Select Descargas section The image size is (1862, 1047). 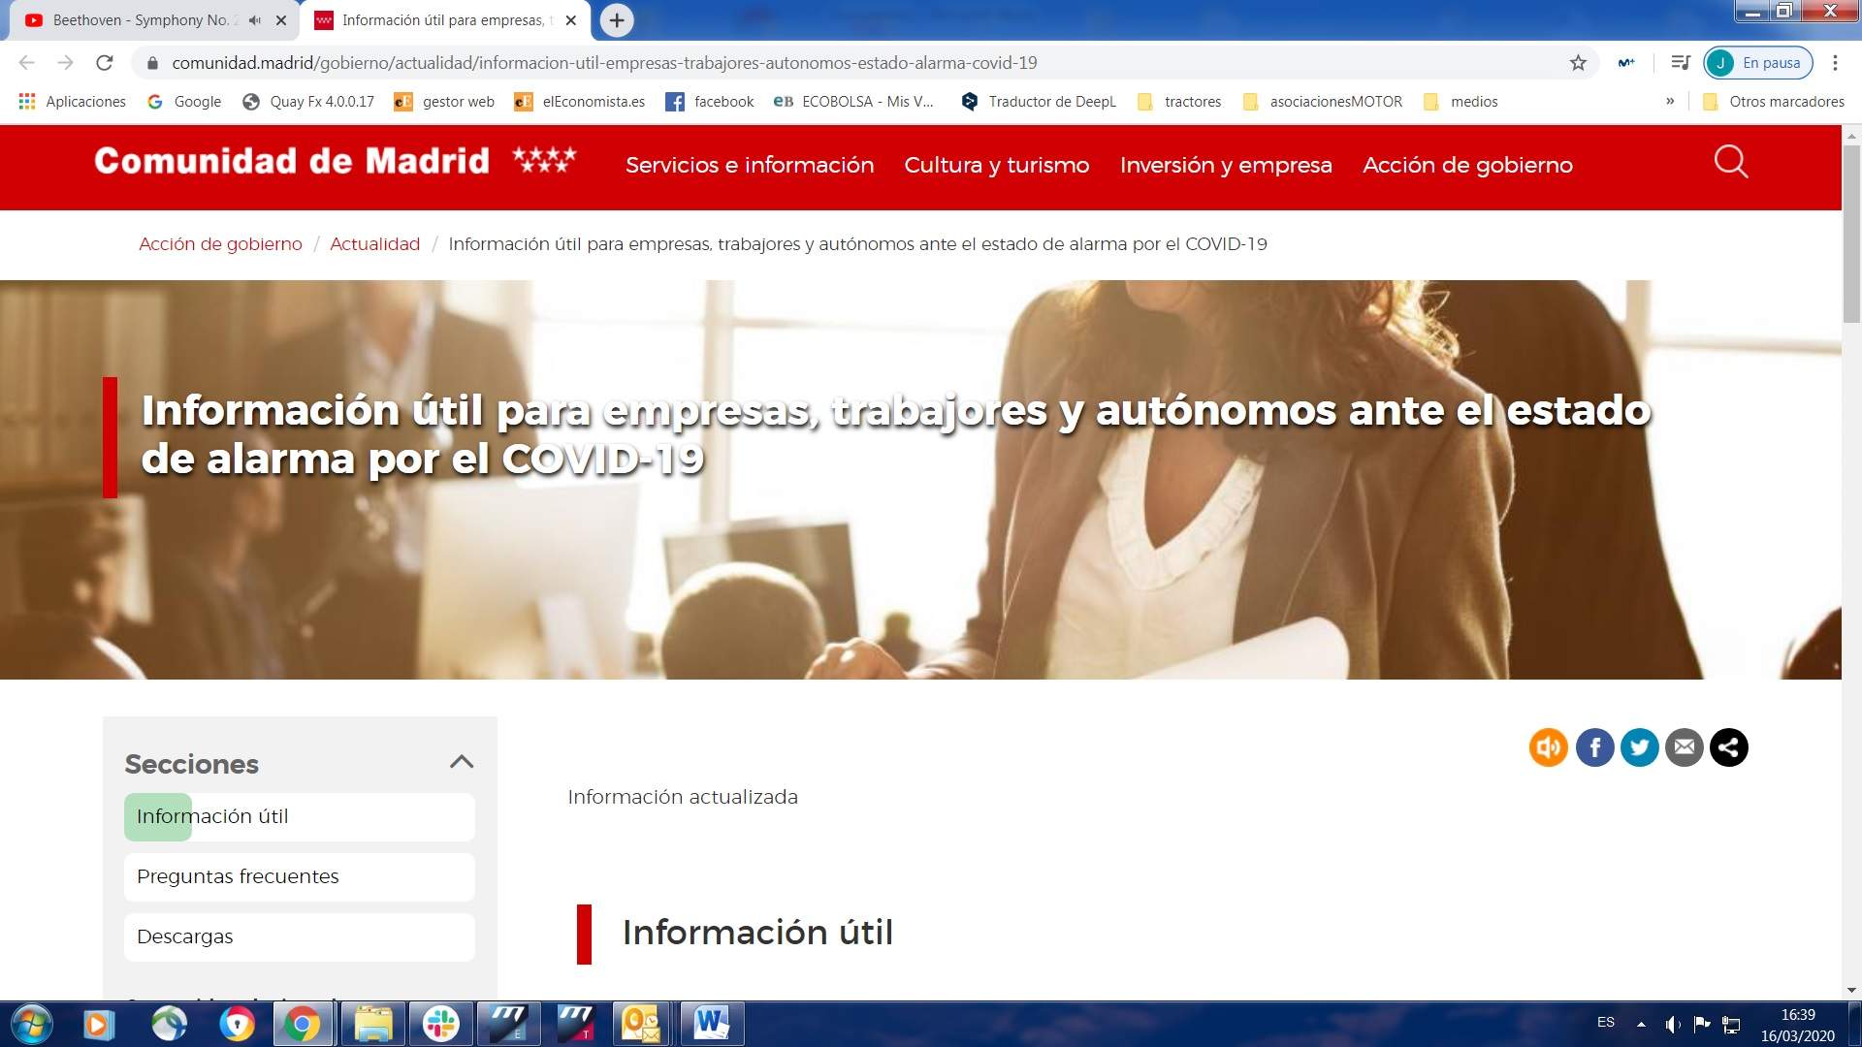click(x=299, y=937)
